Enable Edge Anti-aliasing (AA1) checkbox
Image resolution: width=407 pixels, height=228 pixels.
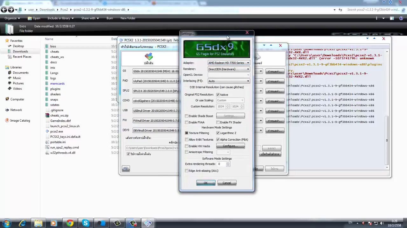(x=187, y=171)
